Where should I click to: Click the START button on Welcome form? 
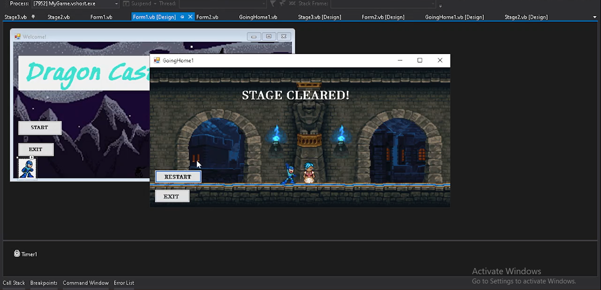[40, 127]
